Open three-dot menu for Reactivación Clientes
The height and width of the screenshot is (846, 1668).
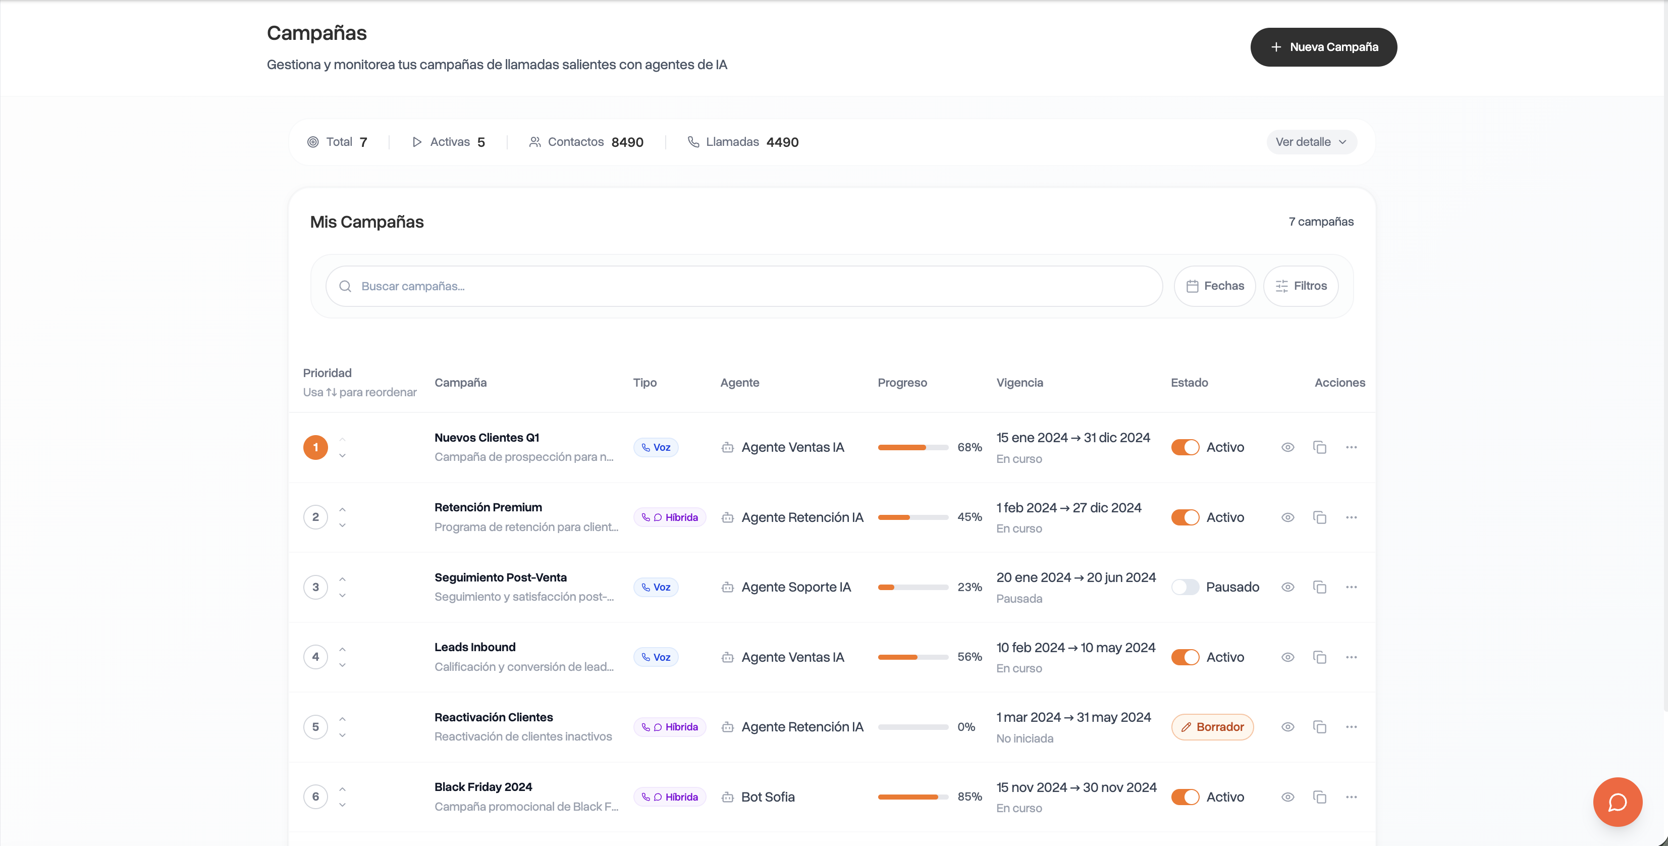pyautogui.click(x=1351, y=727)
